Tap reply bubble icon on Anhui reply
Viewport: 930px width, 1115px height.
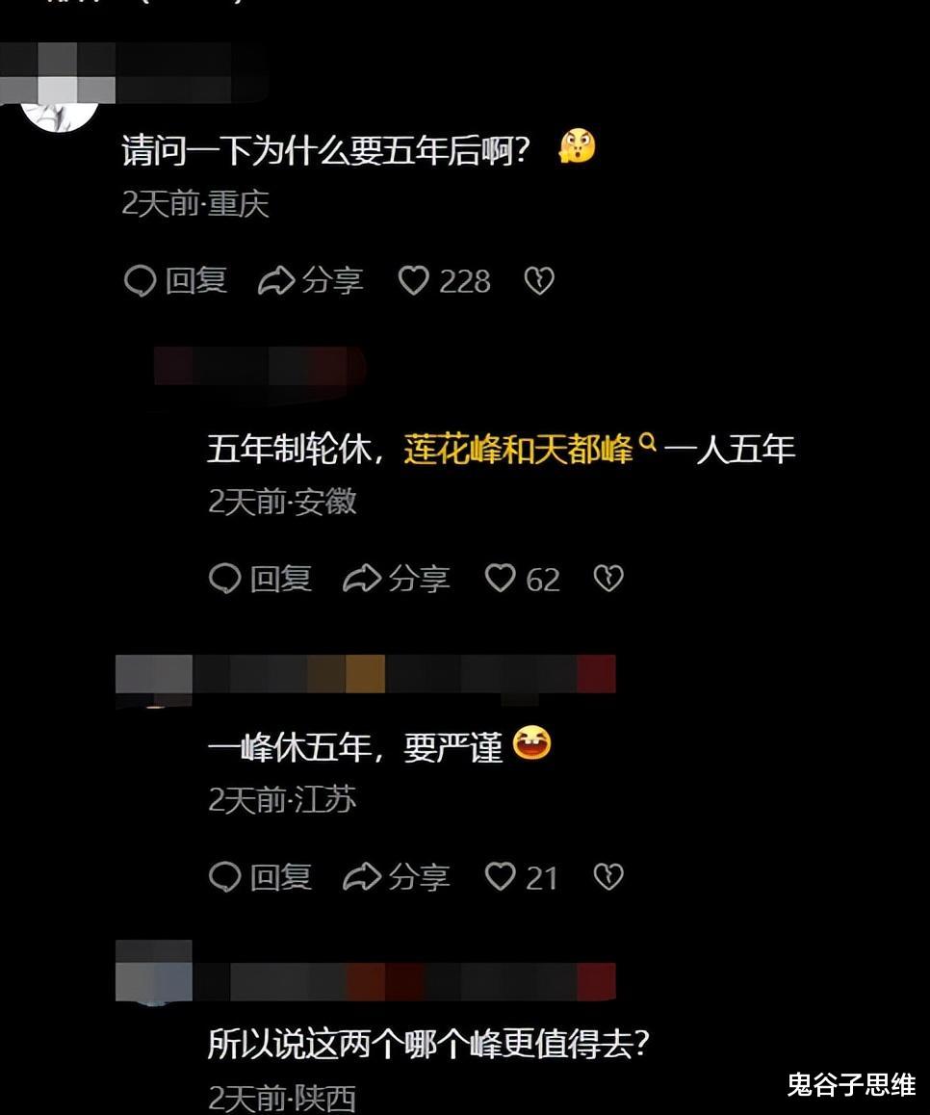[x=224, y=579]
